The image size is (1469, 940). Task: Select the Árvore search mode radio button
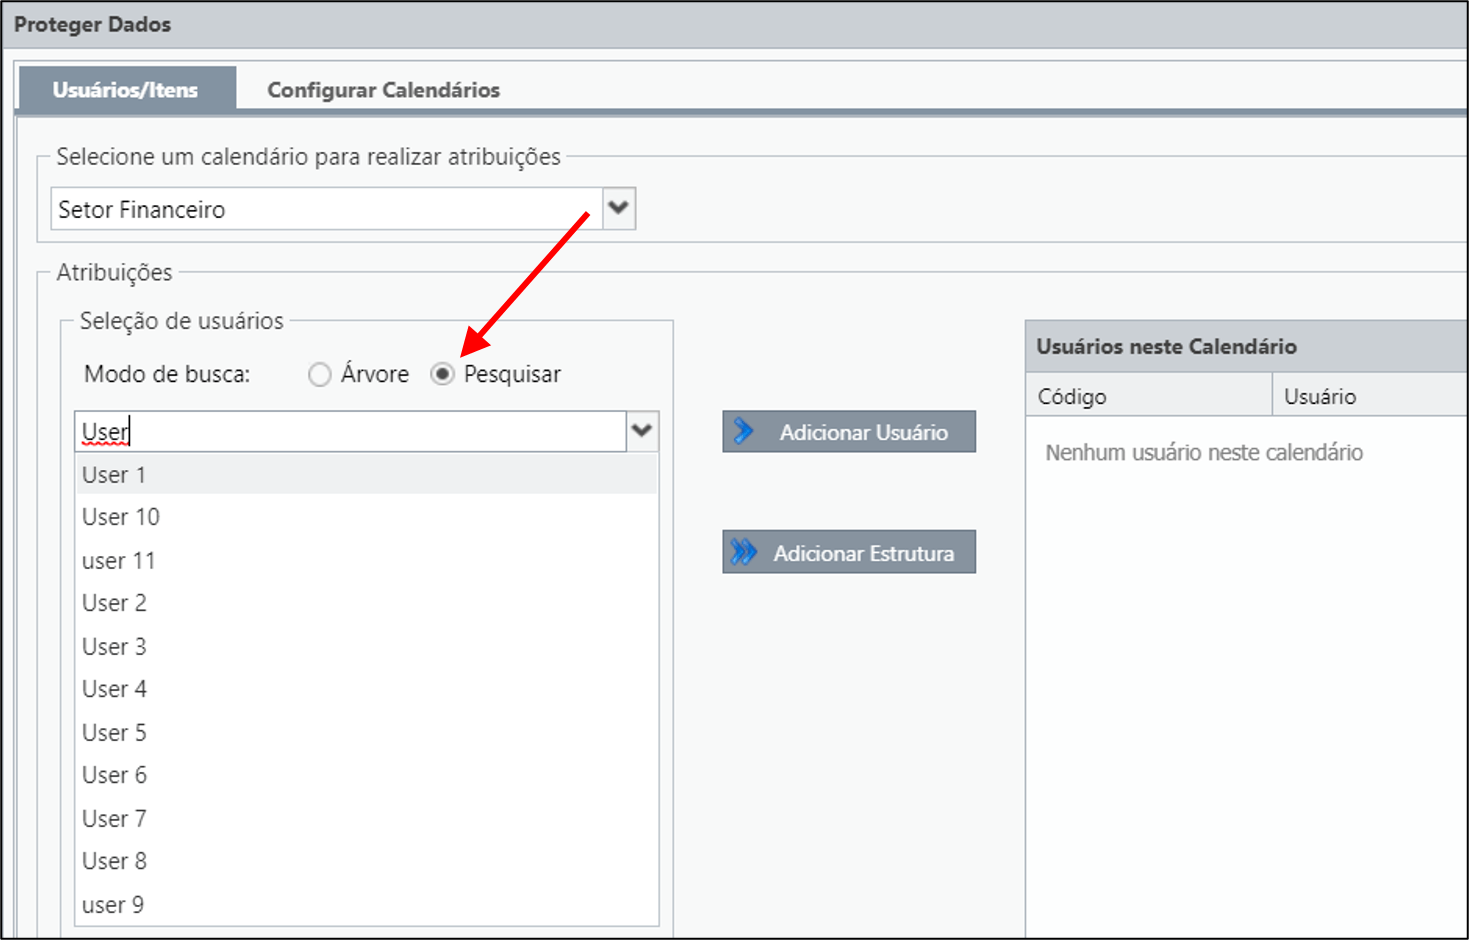point(319,375)
